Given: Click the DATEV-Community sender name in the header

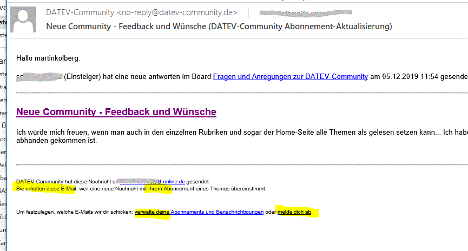Looking at the screenshot, I should [80, 12].
